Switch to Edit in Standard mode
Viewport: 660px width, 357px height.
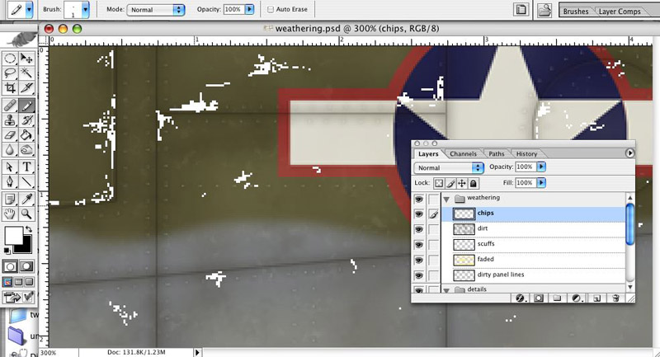[x=10, y=266]
